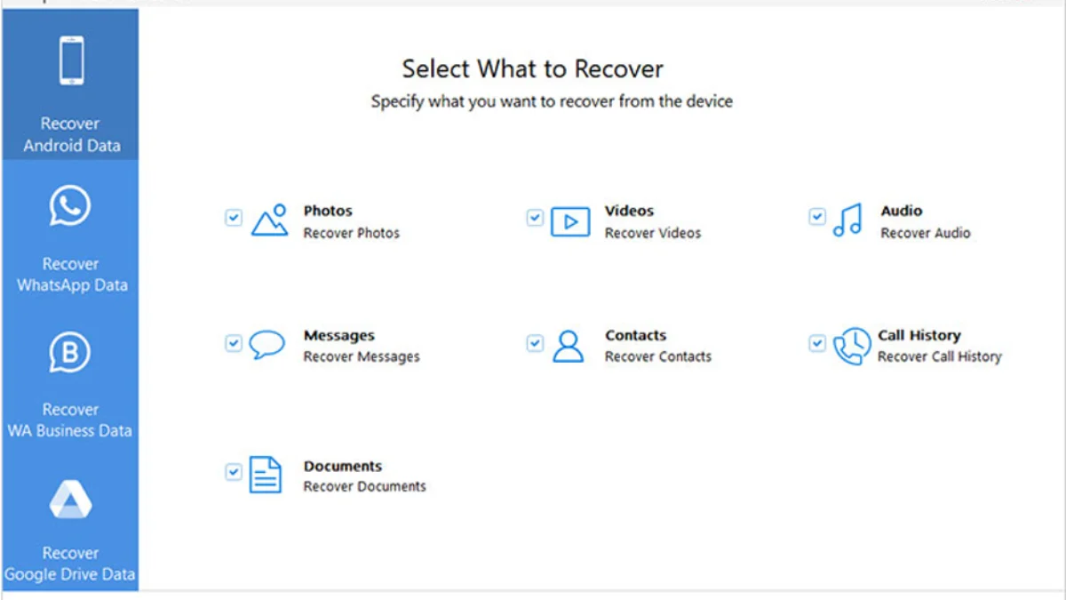Viewport: 1066px width, 600px height.
Task: Uncheck the Documents checkbox
Action: (x=234, y=472)
